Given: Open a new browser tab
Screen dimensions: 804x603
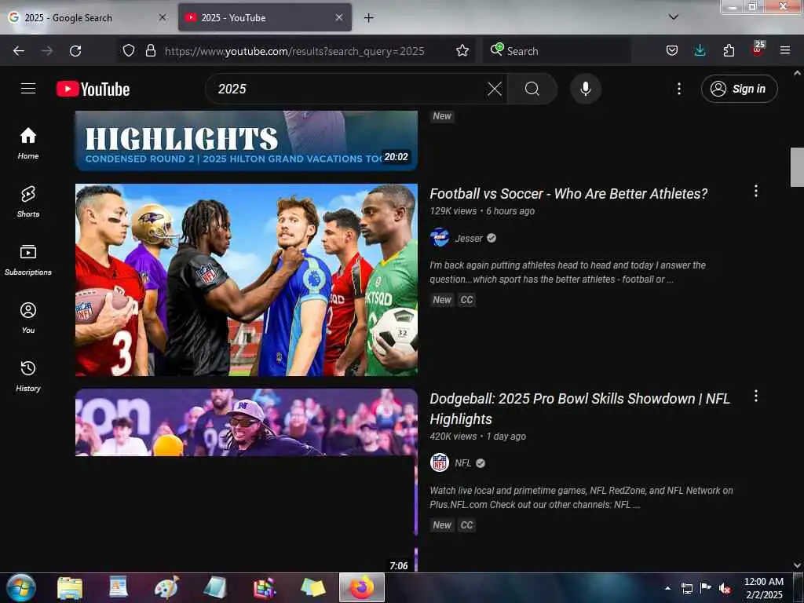Looking at the screenshot, I should tap(369, 17).
